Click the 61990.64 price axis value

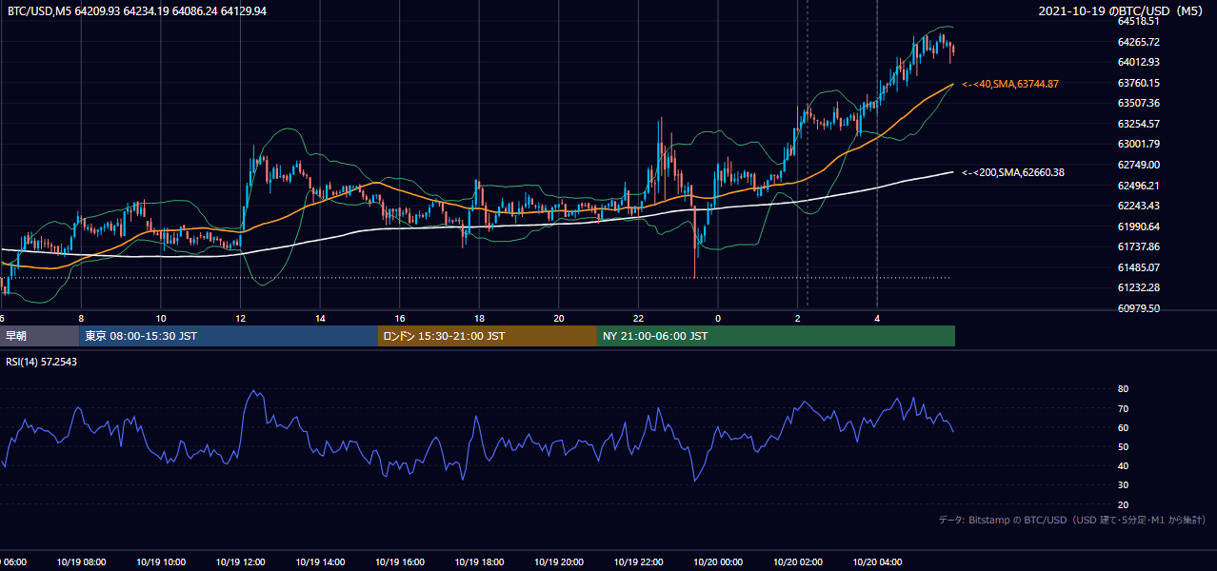click(1138, 226)
